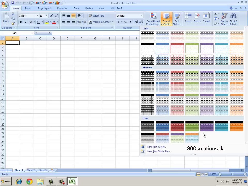Toggle Bold formatting
Image resolution: width=248 pixels, height=186 pixels.
21,22
